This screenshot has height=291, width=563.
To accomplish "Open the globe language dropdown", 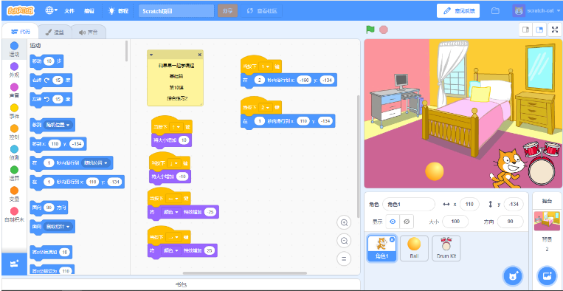I will [52, 11].
